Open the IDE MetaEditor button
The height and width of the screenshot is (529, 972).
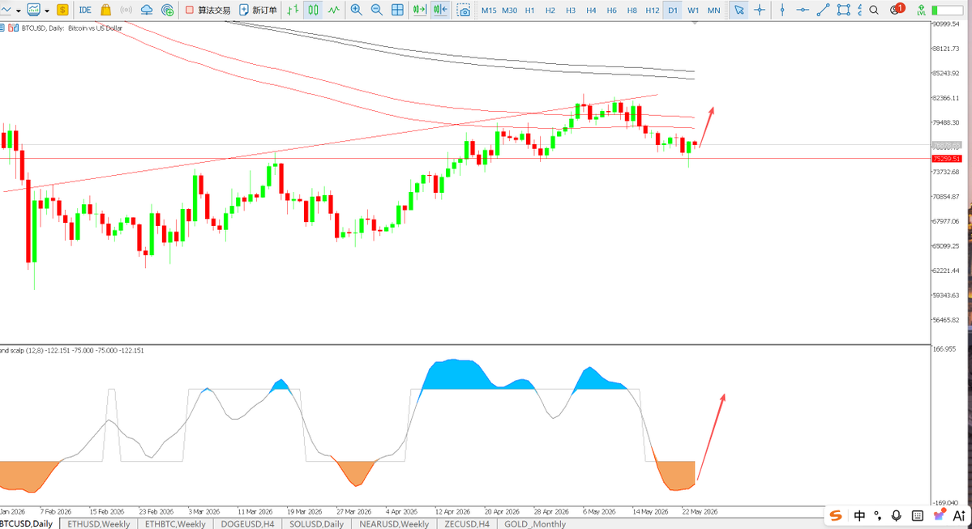coord(85,10)
